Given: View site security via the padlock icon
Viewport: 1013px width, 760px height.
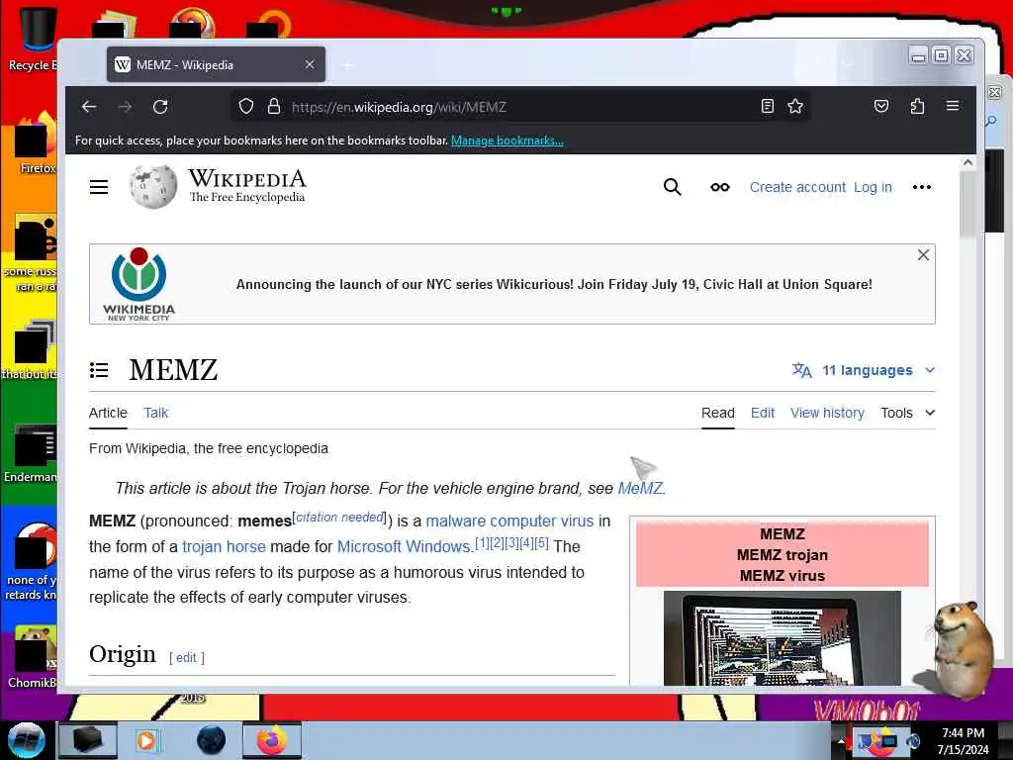Looking at the screenshot, I should (274, 106).
